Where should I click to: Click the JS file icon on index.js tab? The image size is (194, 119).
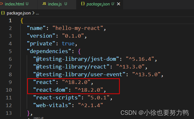pyautogui.click(x=44, y=4)
